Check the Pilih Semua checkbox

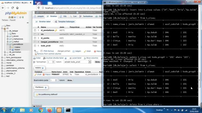tap(41, 51)
